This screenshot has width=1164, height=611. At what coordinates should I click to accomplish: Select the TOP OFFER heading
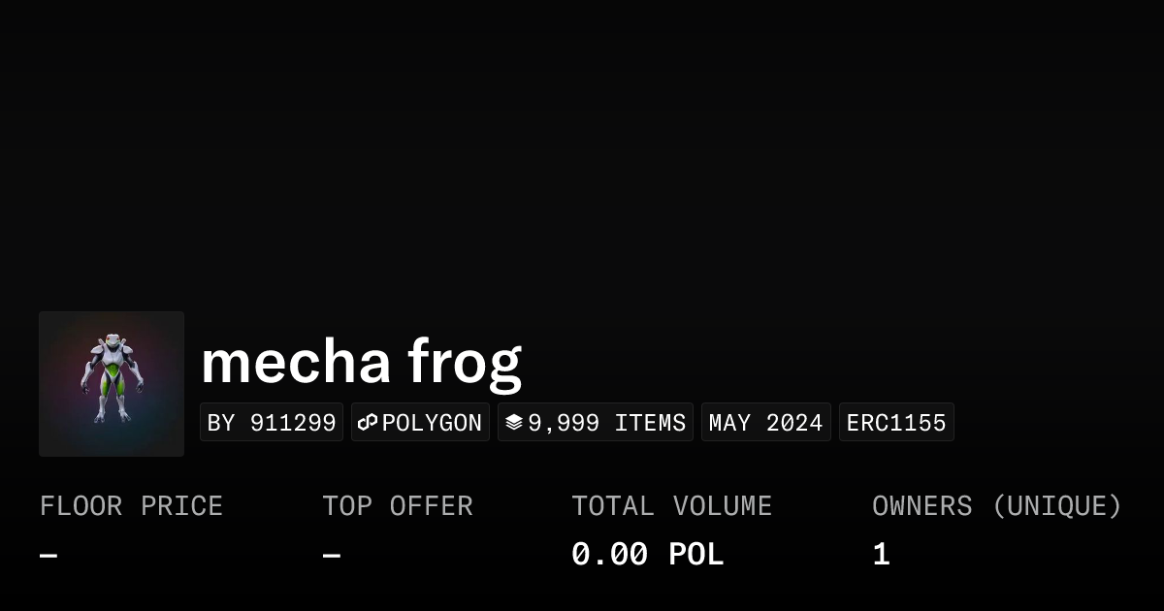tap(398, 506)
